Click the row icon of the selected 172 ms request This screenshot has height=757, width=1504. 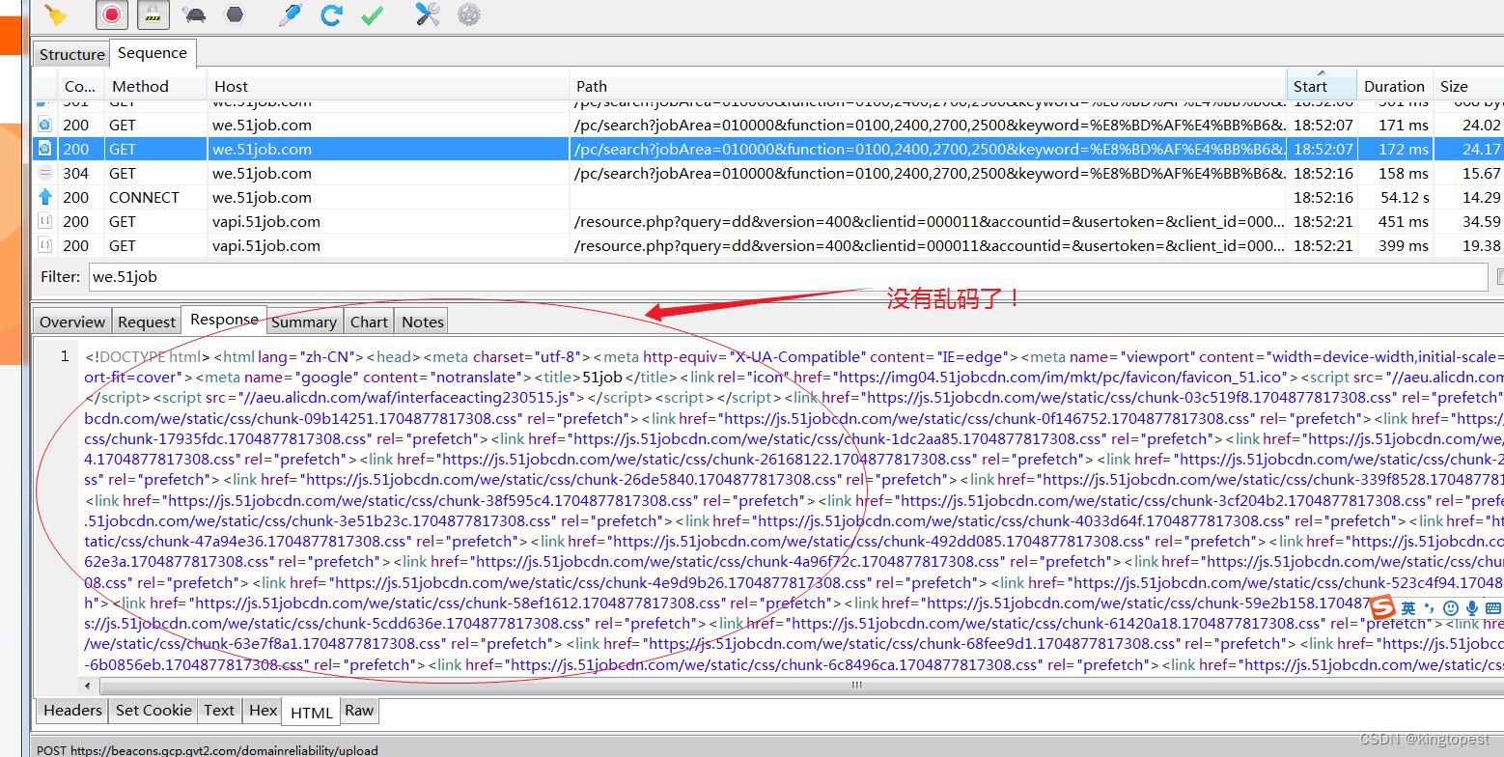pos(44,149)
